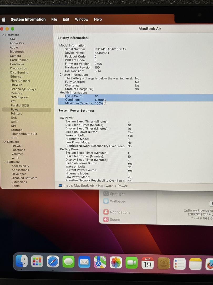Click the Maximum Capacity 100% line

pyautogui.click(x=84, y=103)
